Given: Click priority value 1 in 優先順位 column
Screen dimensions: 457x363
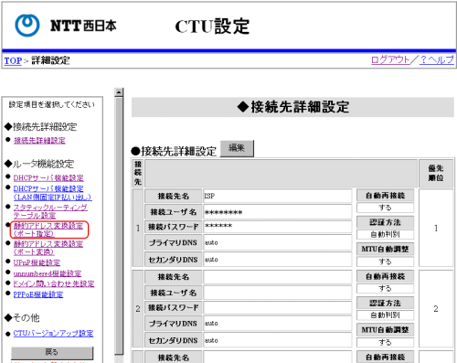Looking at the screenshot, I should coord(436,228).
